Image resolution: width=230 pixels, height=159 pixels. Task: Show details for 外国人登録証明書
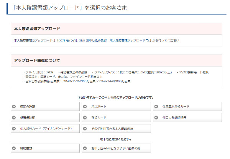(187, 118)
